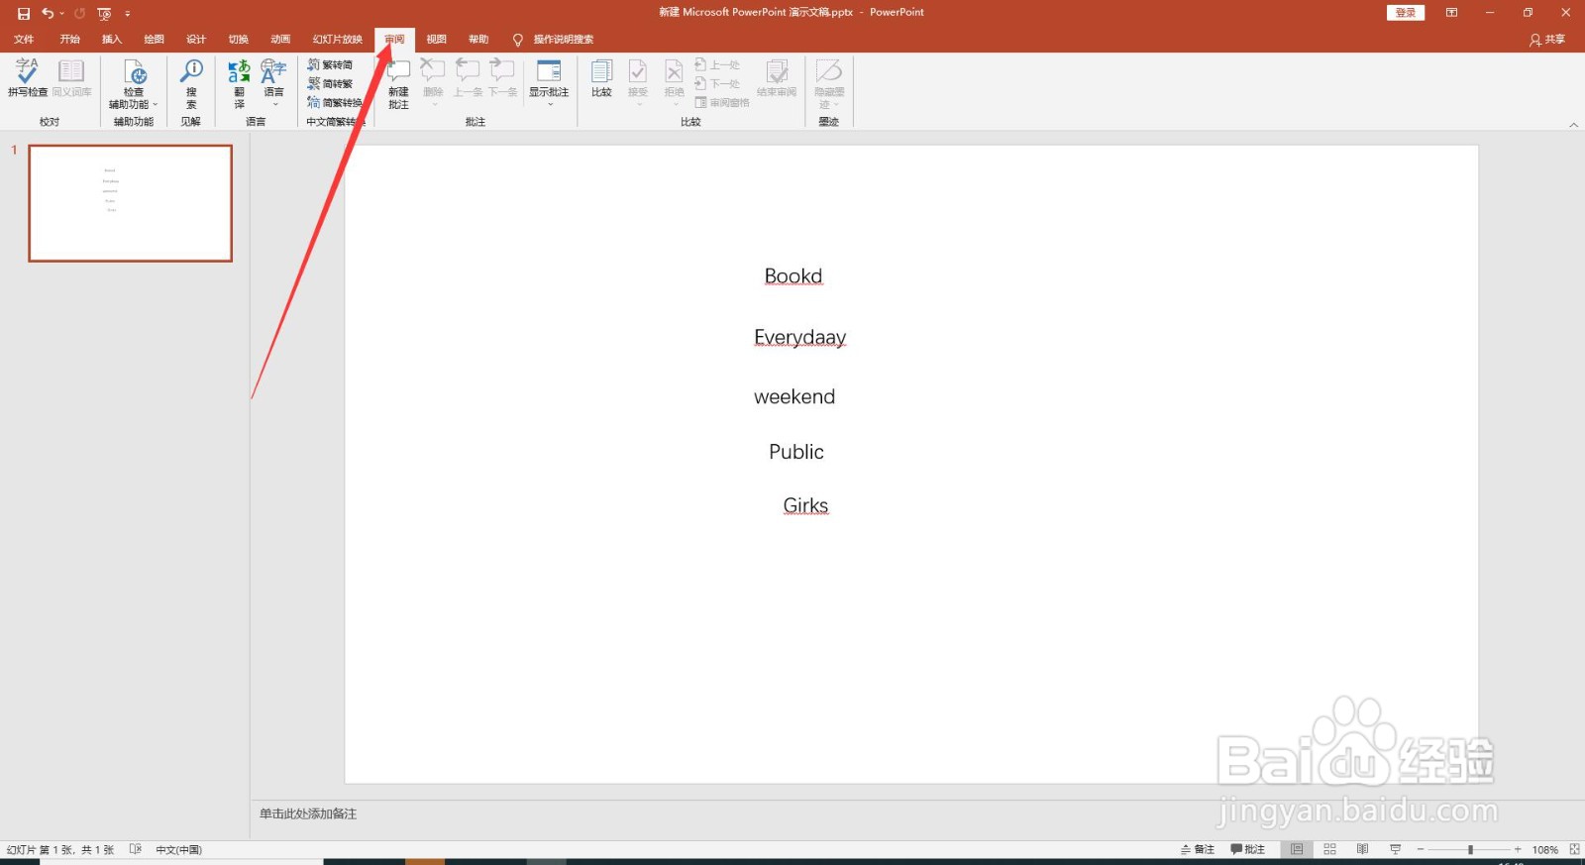This screenshot has width=1585, height=865.
Task: Open 简繁转换 conversion options
Action: pyautogui.click(x=335, y=102)
